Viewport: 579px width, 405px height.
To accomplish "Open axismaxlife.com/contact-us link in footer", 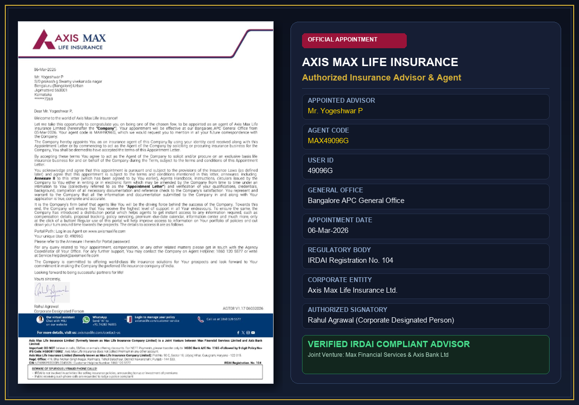I will tap(99, 333).
